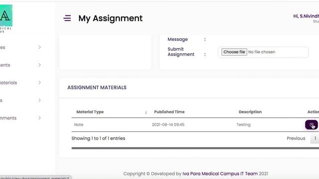Expand the Materials sidebar chevron
The image size is (319, 179).
tap(39, 83)
